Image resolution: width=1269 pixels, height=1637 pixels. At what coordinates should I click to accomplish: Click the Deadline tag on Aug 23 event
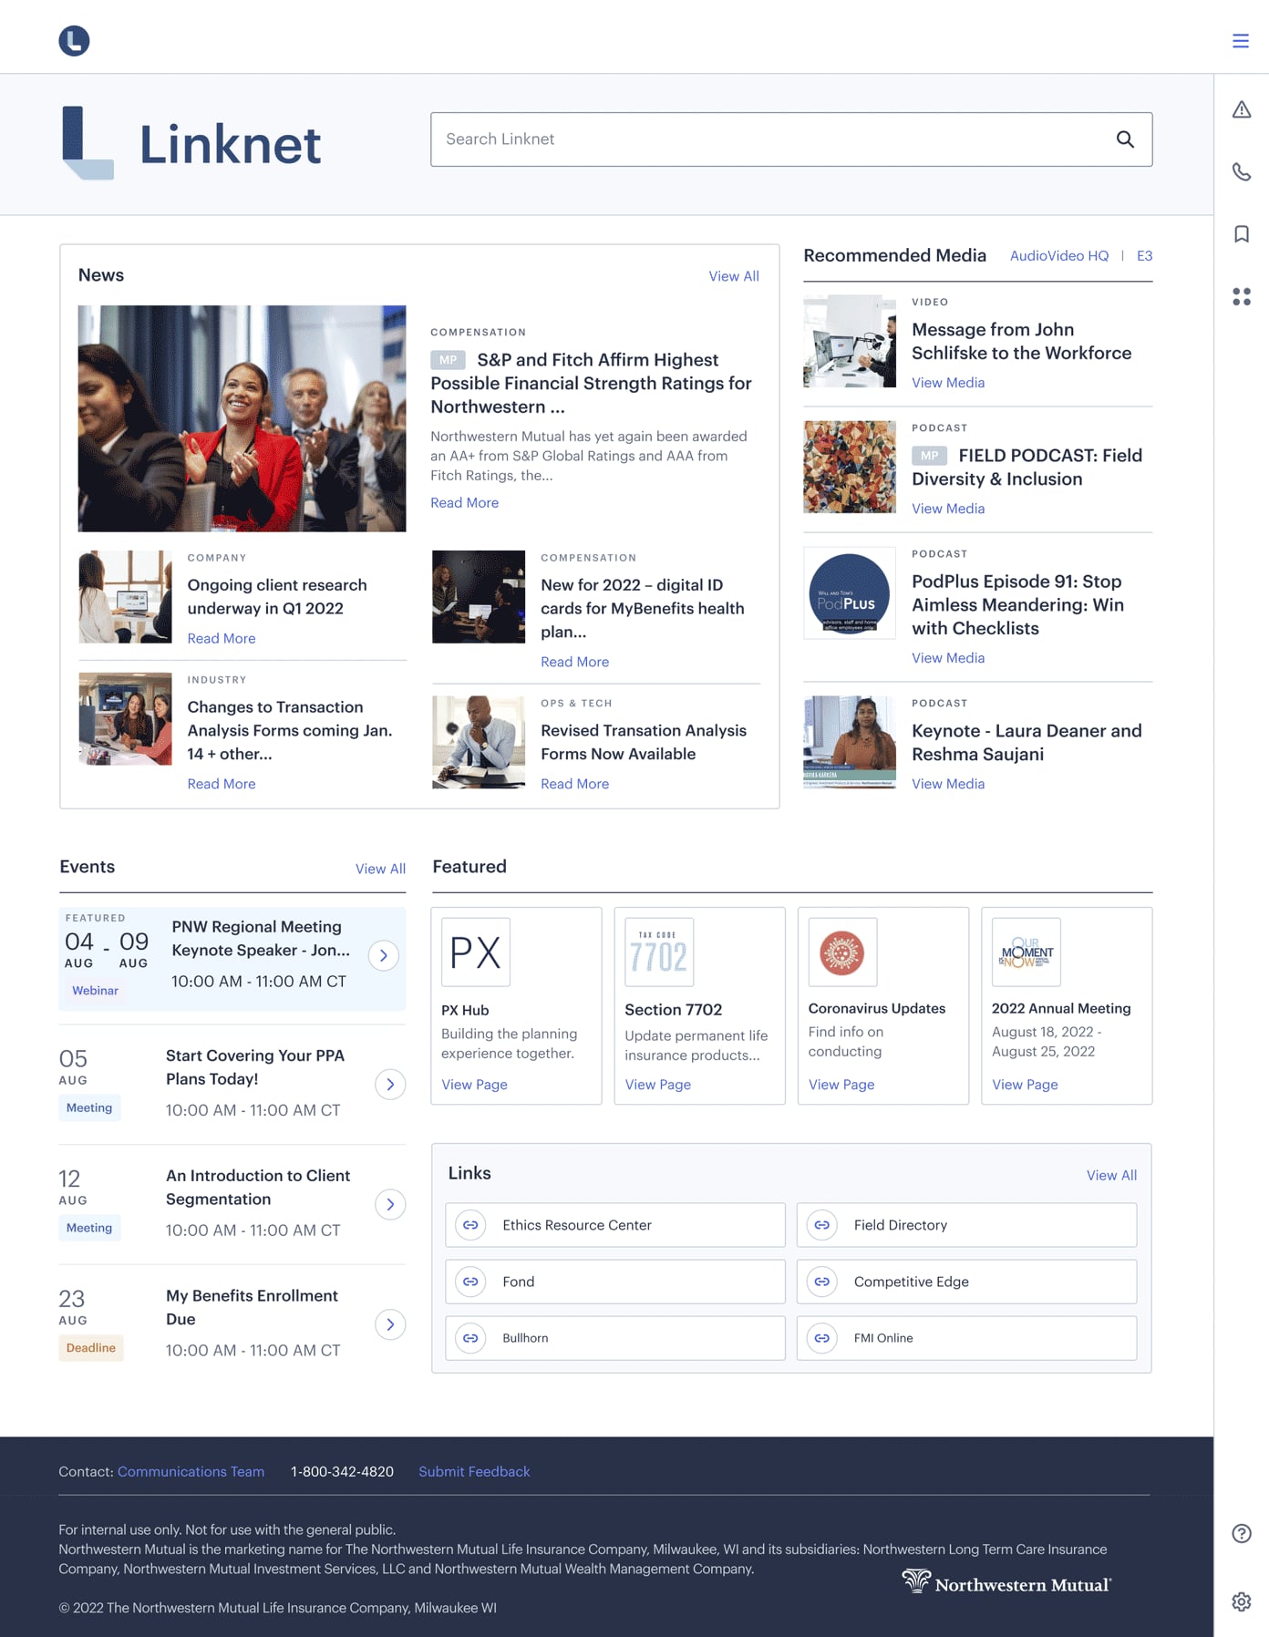pos(91,1348)
